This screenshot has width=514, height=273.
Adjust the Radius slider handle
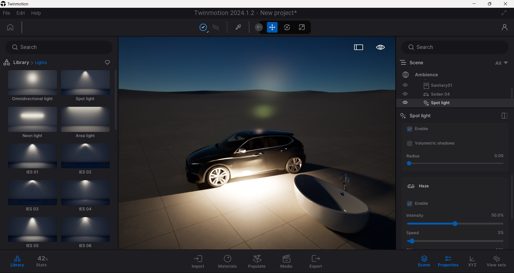click(409, 163)
